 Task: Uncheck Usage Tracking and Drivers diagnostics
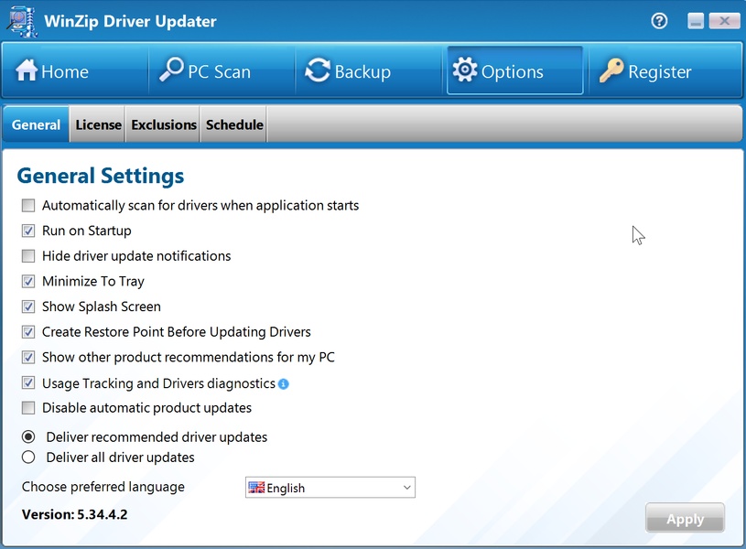(x=28, y=382)
